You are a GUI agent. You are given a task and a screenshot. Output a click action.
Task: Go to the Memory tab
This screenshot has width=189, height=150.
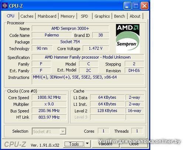(x=68, y=16)
